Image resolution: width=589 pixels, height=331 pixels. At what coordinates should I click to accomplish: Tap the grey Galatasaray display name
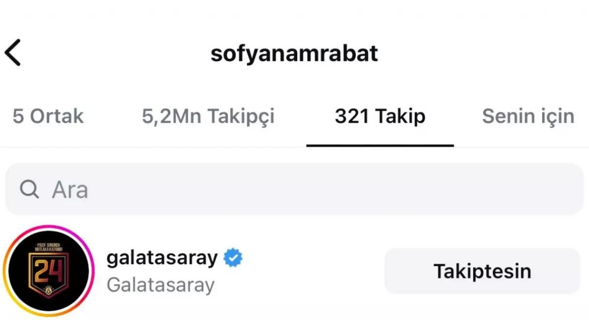click(161, 285)
